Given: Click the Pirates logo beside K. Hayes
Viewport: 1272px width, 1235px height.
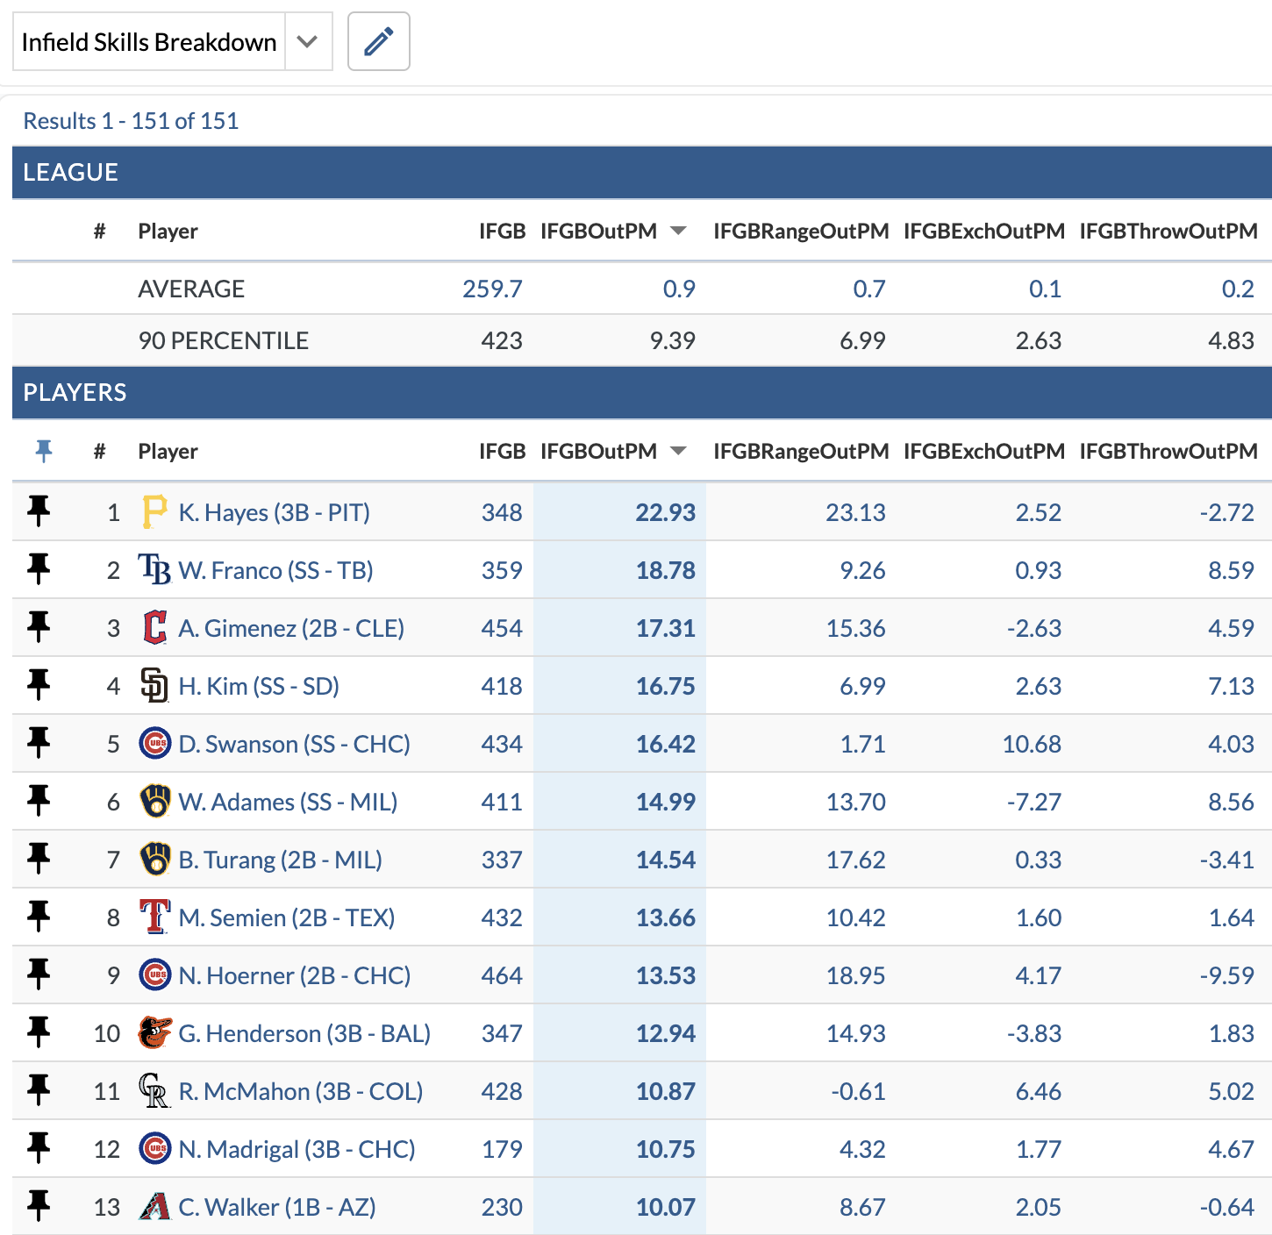Looking at the screenshot, I should tap(154, 512).
